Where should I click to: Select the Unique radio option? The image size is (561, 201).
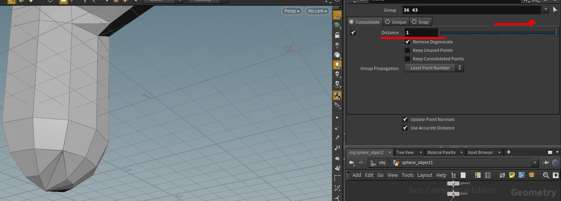[x=388, y=22]
